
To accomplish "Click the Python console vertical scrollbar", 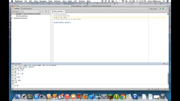I will tap(168, 79).
